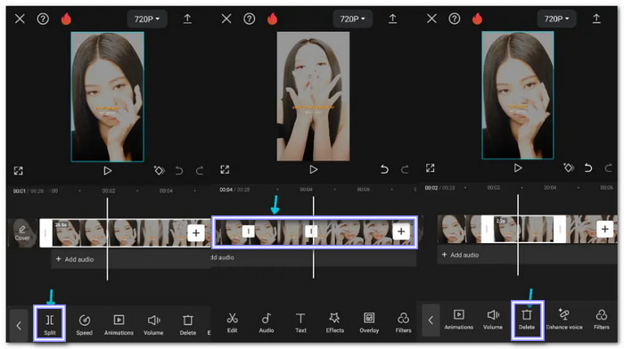The height and width of the screenshot is (349, 624).
Task: Add a clip with left panel plus button
Action: 196,233
